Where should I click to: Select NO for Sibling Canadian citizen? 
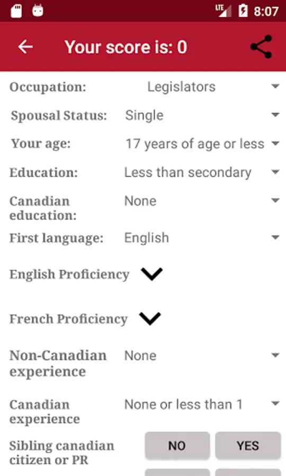[177, 446]
